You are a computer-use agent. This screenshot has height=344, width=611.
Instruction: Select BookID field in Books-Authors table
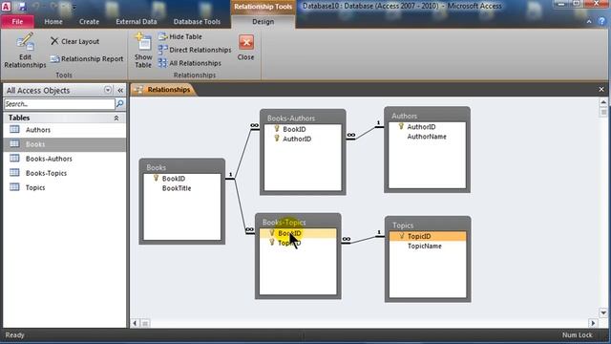pyautogui.click(x=294, y=129)
